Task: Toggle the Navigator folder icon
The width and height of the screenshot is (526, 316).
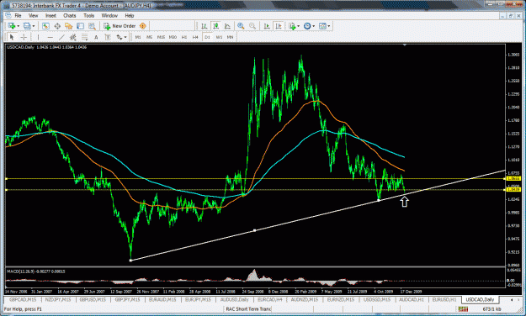Action: point(69,26)
